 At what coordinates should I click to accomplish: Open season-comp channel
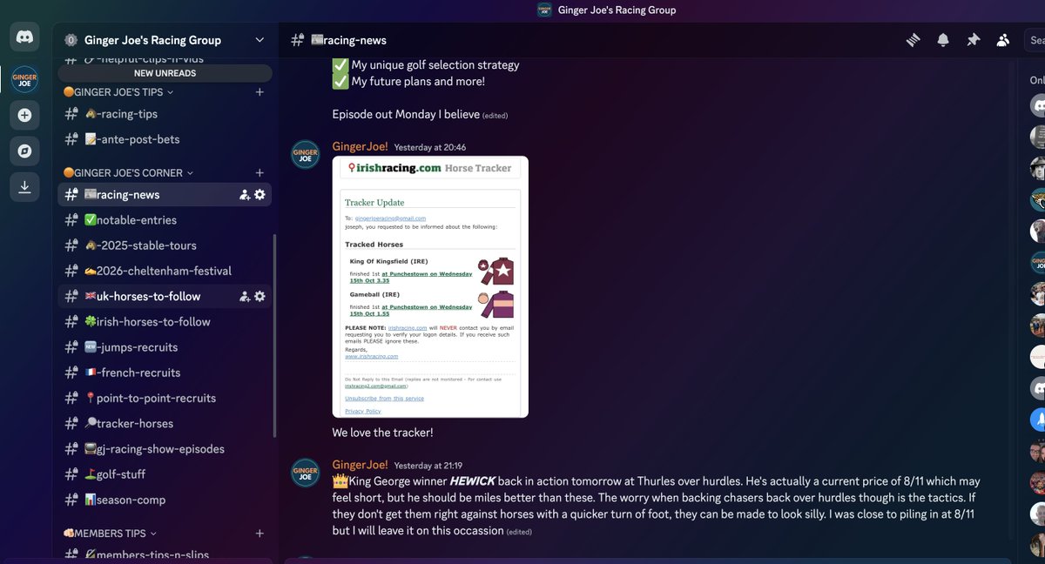(x=165, y=500)
